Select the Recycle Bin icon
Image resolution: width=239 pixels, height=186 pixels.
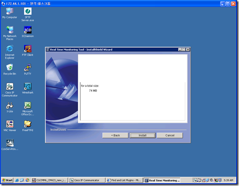coord(10,70)
